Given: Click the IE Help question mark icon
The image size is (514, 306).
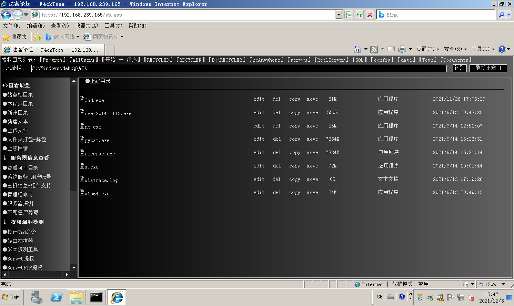Looking at the screenshot, I should tap(502, 49).
